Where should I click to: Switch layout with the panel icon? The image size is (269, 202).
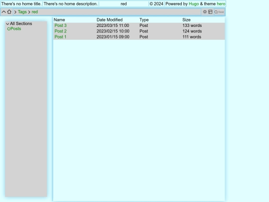point(210,12)
